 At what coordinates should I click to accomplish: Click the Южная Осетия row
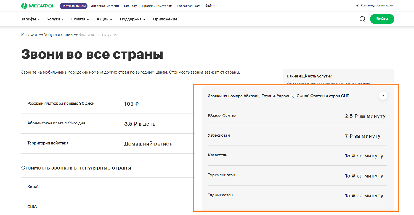tap(298, 116)
